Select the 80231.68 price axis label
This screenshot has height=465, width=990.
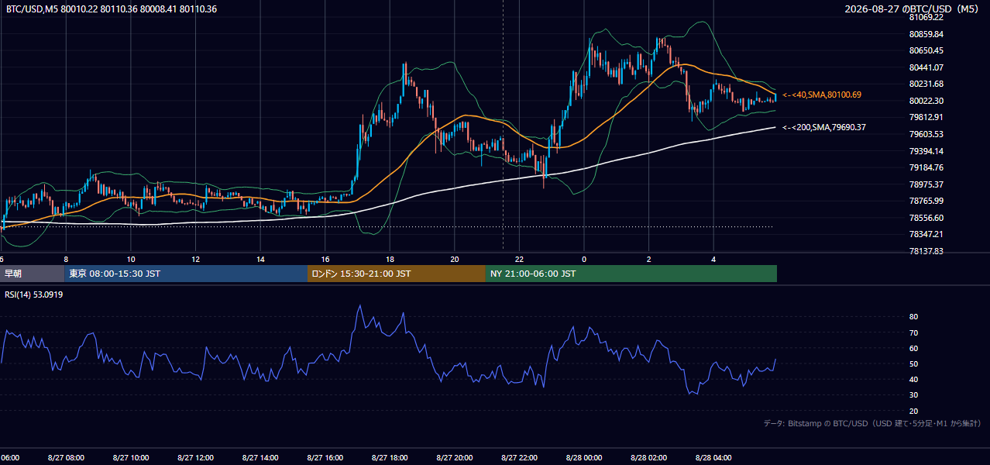point(926,84)
